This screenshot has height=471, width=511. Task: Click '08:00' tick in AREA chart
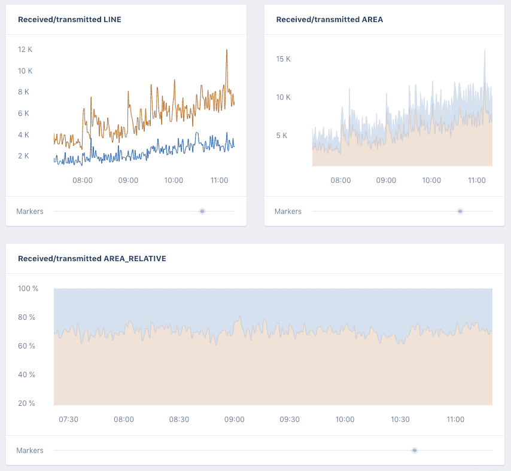click(x=340, y=181)
